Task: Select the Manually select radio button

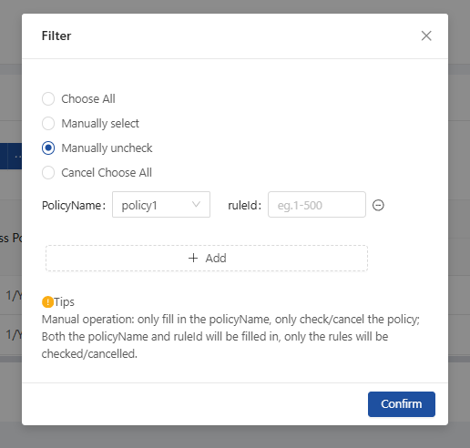Action: pyautogui.click(x=48, y=124)
